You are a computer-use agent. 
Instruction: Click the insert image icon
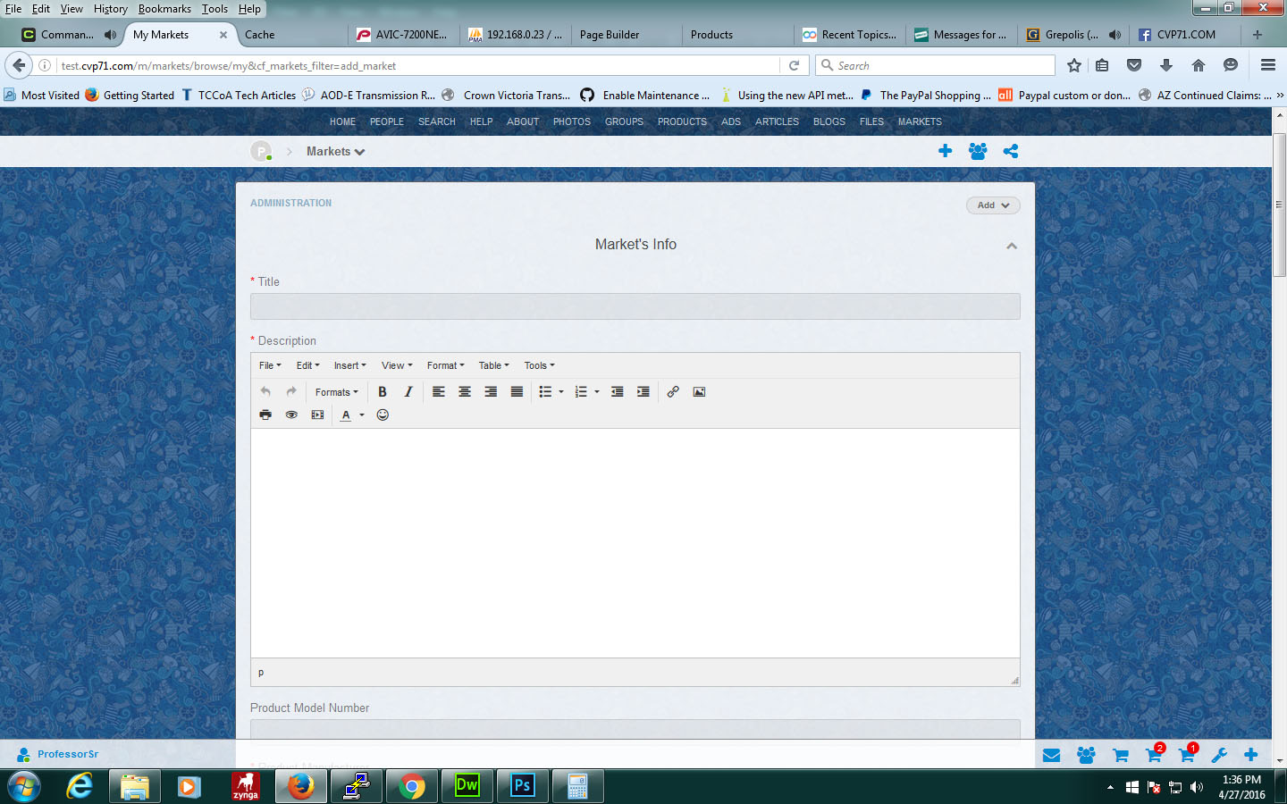click(x=699, y=392)
